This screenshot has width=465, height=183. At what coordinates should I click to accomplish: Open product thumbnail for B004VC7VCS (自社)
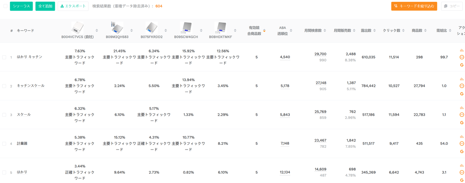pyautogui.click(x=77, y=28)
